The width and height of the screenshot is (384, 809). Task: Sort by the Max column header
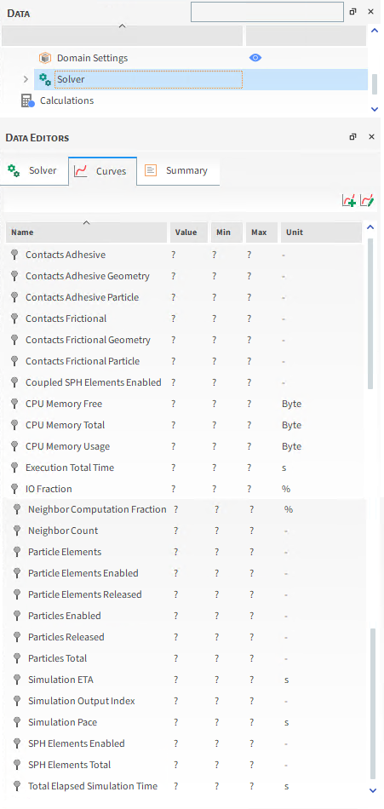[x=261, y=232]
